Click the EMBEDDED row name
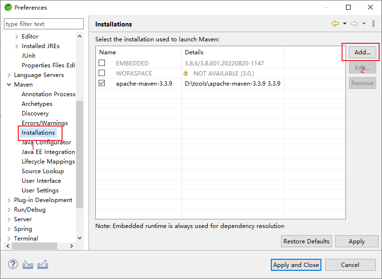382x279 pixels. tap(132, 63)
